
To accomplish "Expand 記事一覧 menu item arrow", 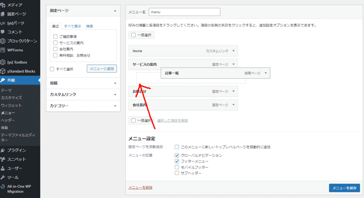I will pos(266,73).
